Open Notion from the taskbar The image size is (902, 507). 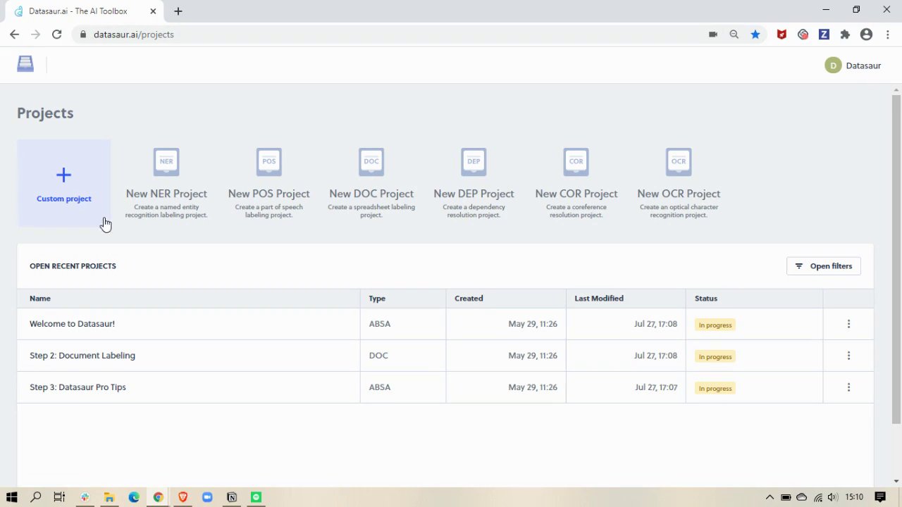coord(232,497)
